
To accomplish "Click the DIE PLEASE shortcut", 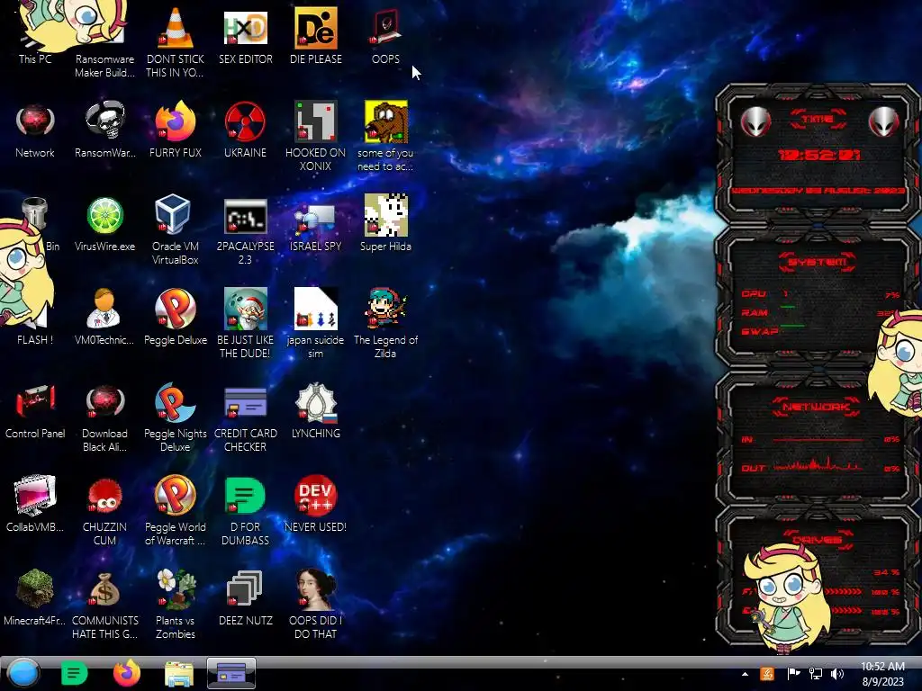I will [x=316, y=34].
